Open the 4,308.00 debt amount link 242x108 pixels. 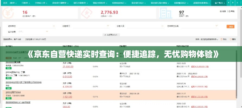(x=67, y=86)
